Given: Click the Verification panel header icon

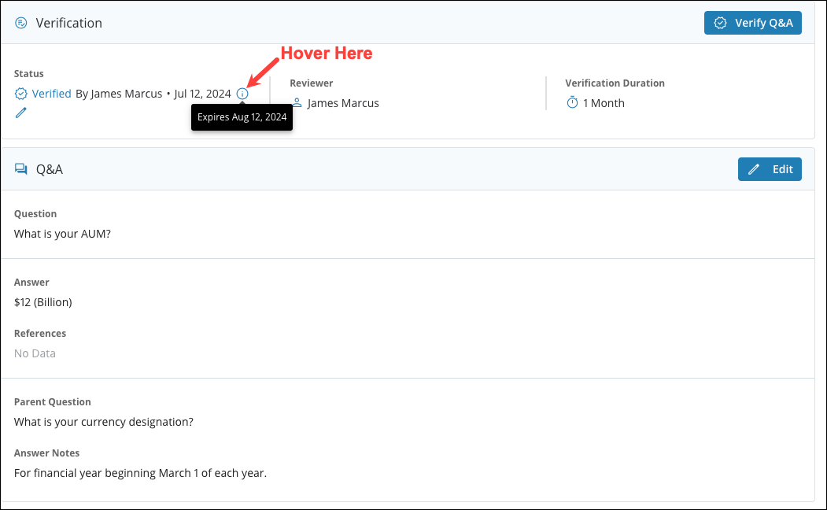Looking at the screenshot, I should (x=21, y=23).
